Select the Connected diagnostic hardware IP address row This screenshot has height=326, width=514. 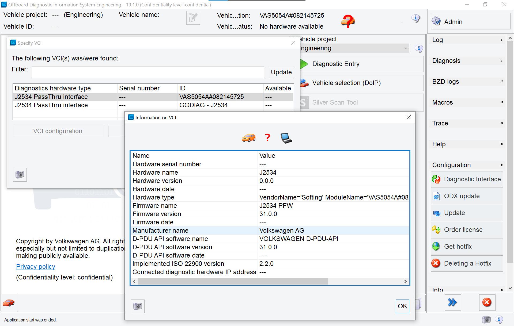point(270,272)
